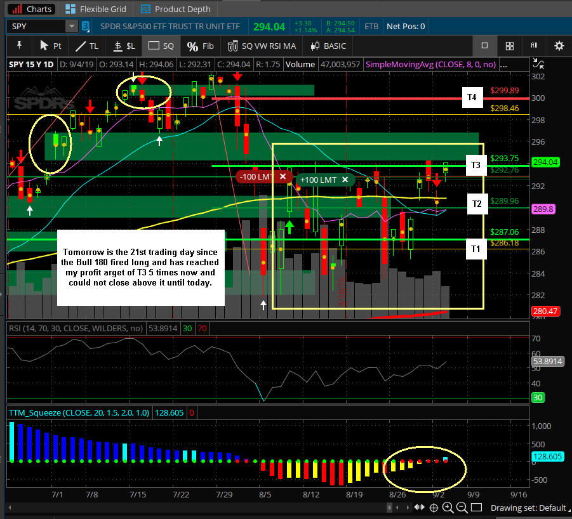
Task: Click the SimpleMovingAvg (CLOSE, 8, 0, no) study label
Action: pyautogui.click(x=430, y=65)
